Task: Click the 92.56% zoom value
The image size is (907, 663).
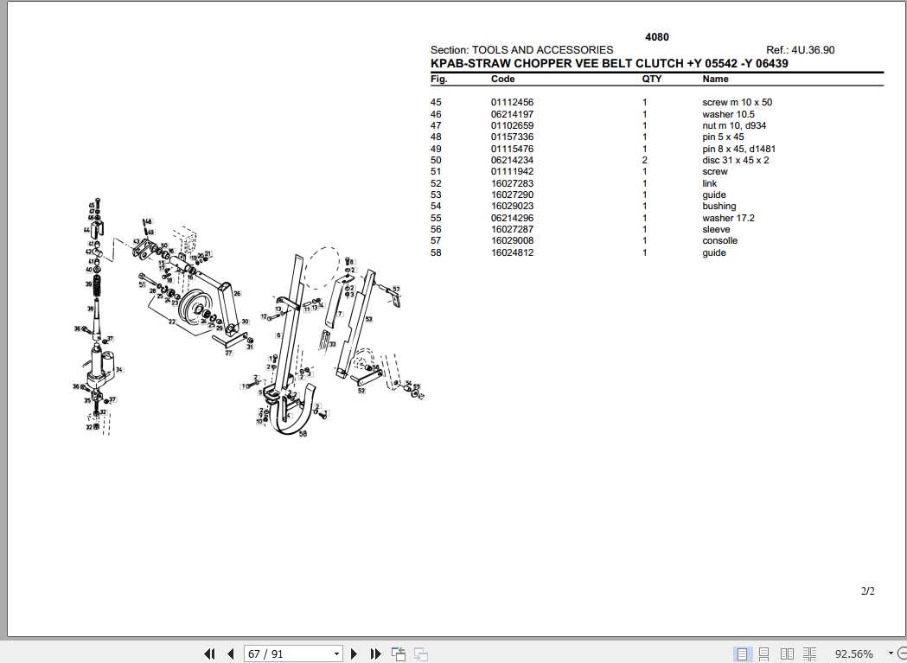Action: [853, 653]
